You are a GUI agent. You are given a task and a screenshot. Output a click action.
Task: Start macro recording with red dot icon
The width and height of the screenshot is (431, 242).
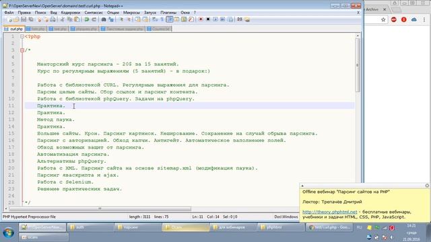click(x=201, y=19)
